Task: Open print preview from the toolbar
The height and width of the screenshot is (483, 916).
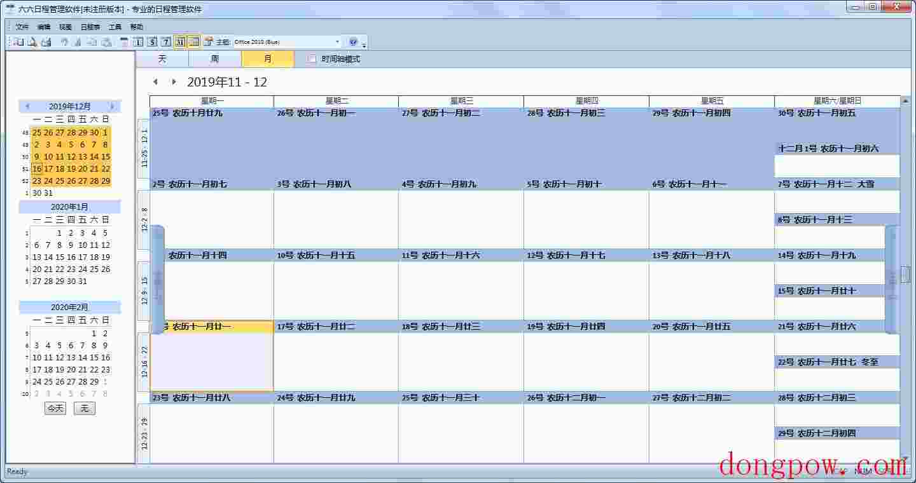Action: click(x=32, y=42)
